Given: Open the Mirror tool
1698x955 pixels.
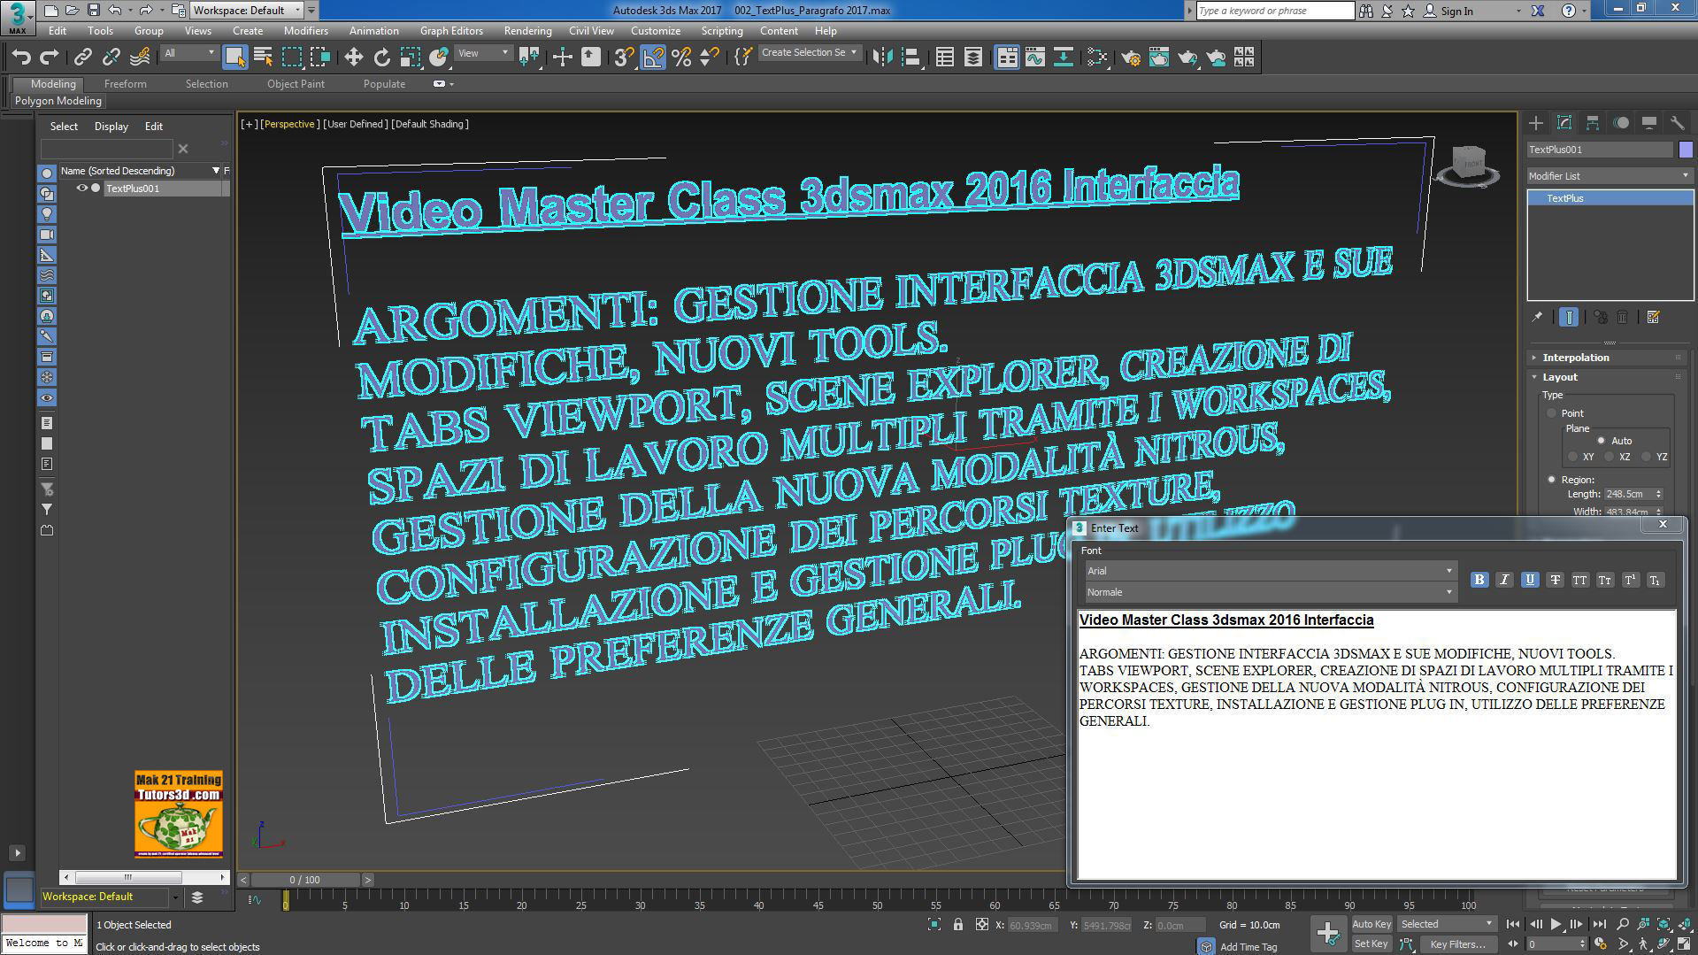Looking at the screenshot, I should (882, 58).
